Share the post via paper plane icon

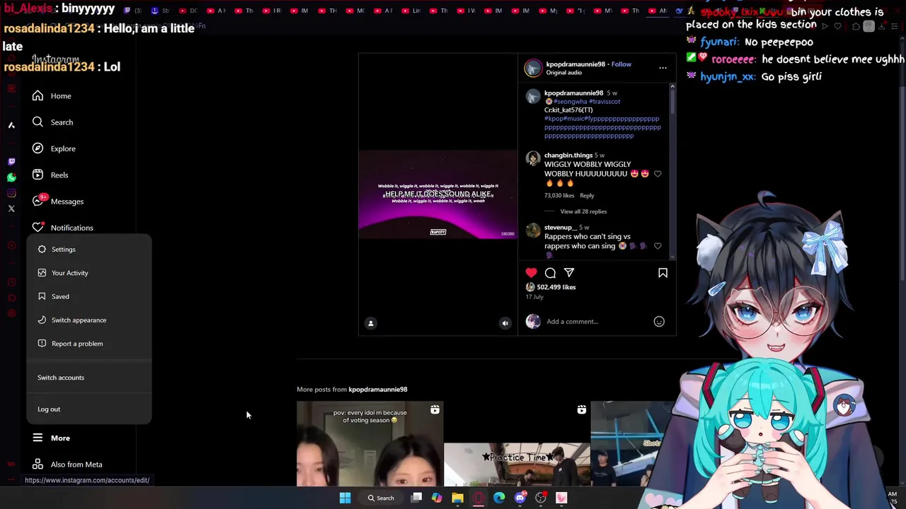click(x=569, y=273)
